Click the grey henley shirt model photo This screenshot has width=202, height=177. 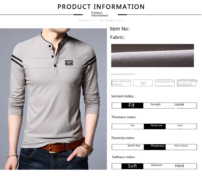(54, 99)
